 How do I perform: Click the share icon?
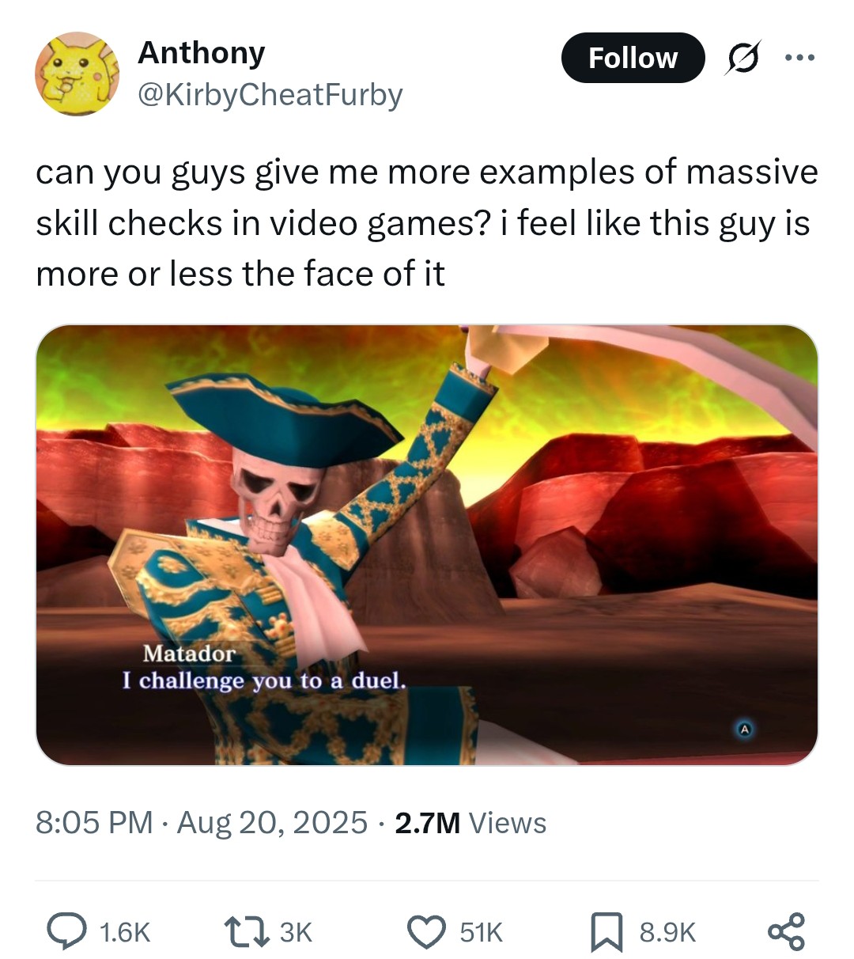coord(787,931)
